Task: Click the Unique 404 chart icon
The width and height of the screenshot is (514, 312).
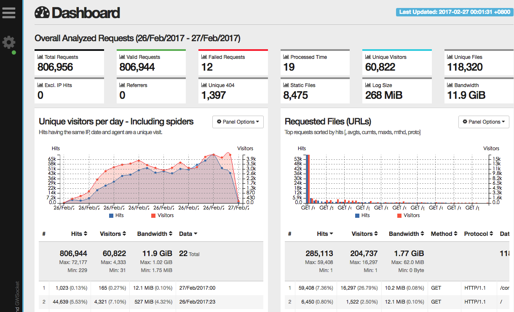Action: tap(204, 85)
